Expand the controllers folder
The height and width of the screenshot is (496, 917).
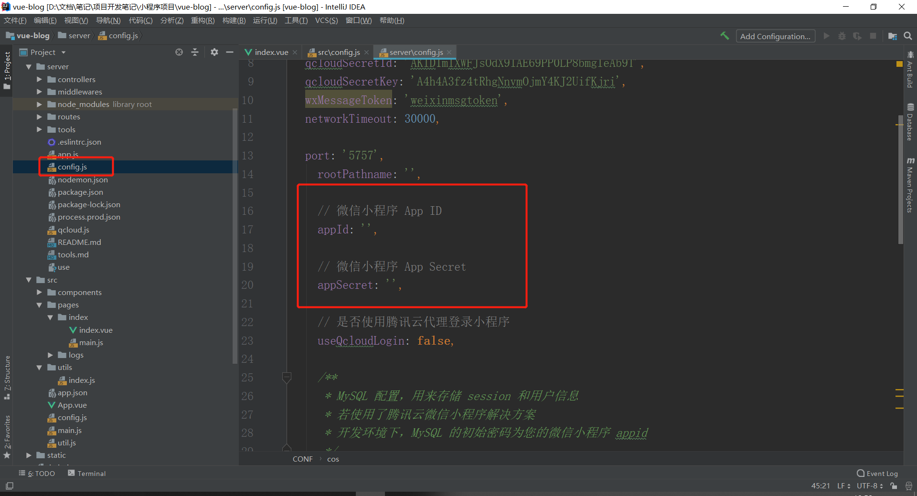[40, 79]
